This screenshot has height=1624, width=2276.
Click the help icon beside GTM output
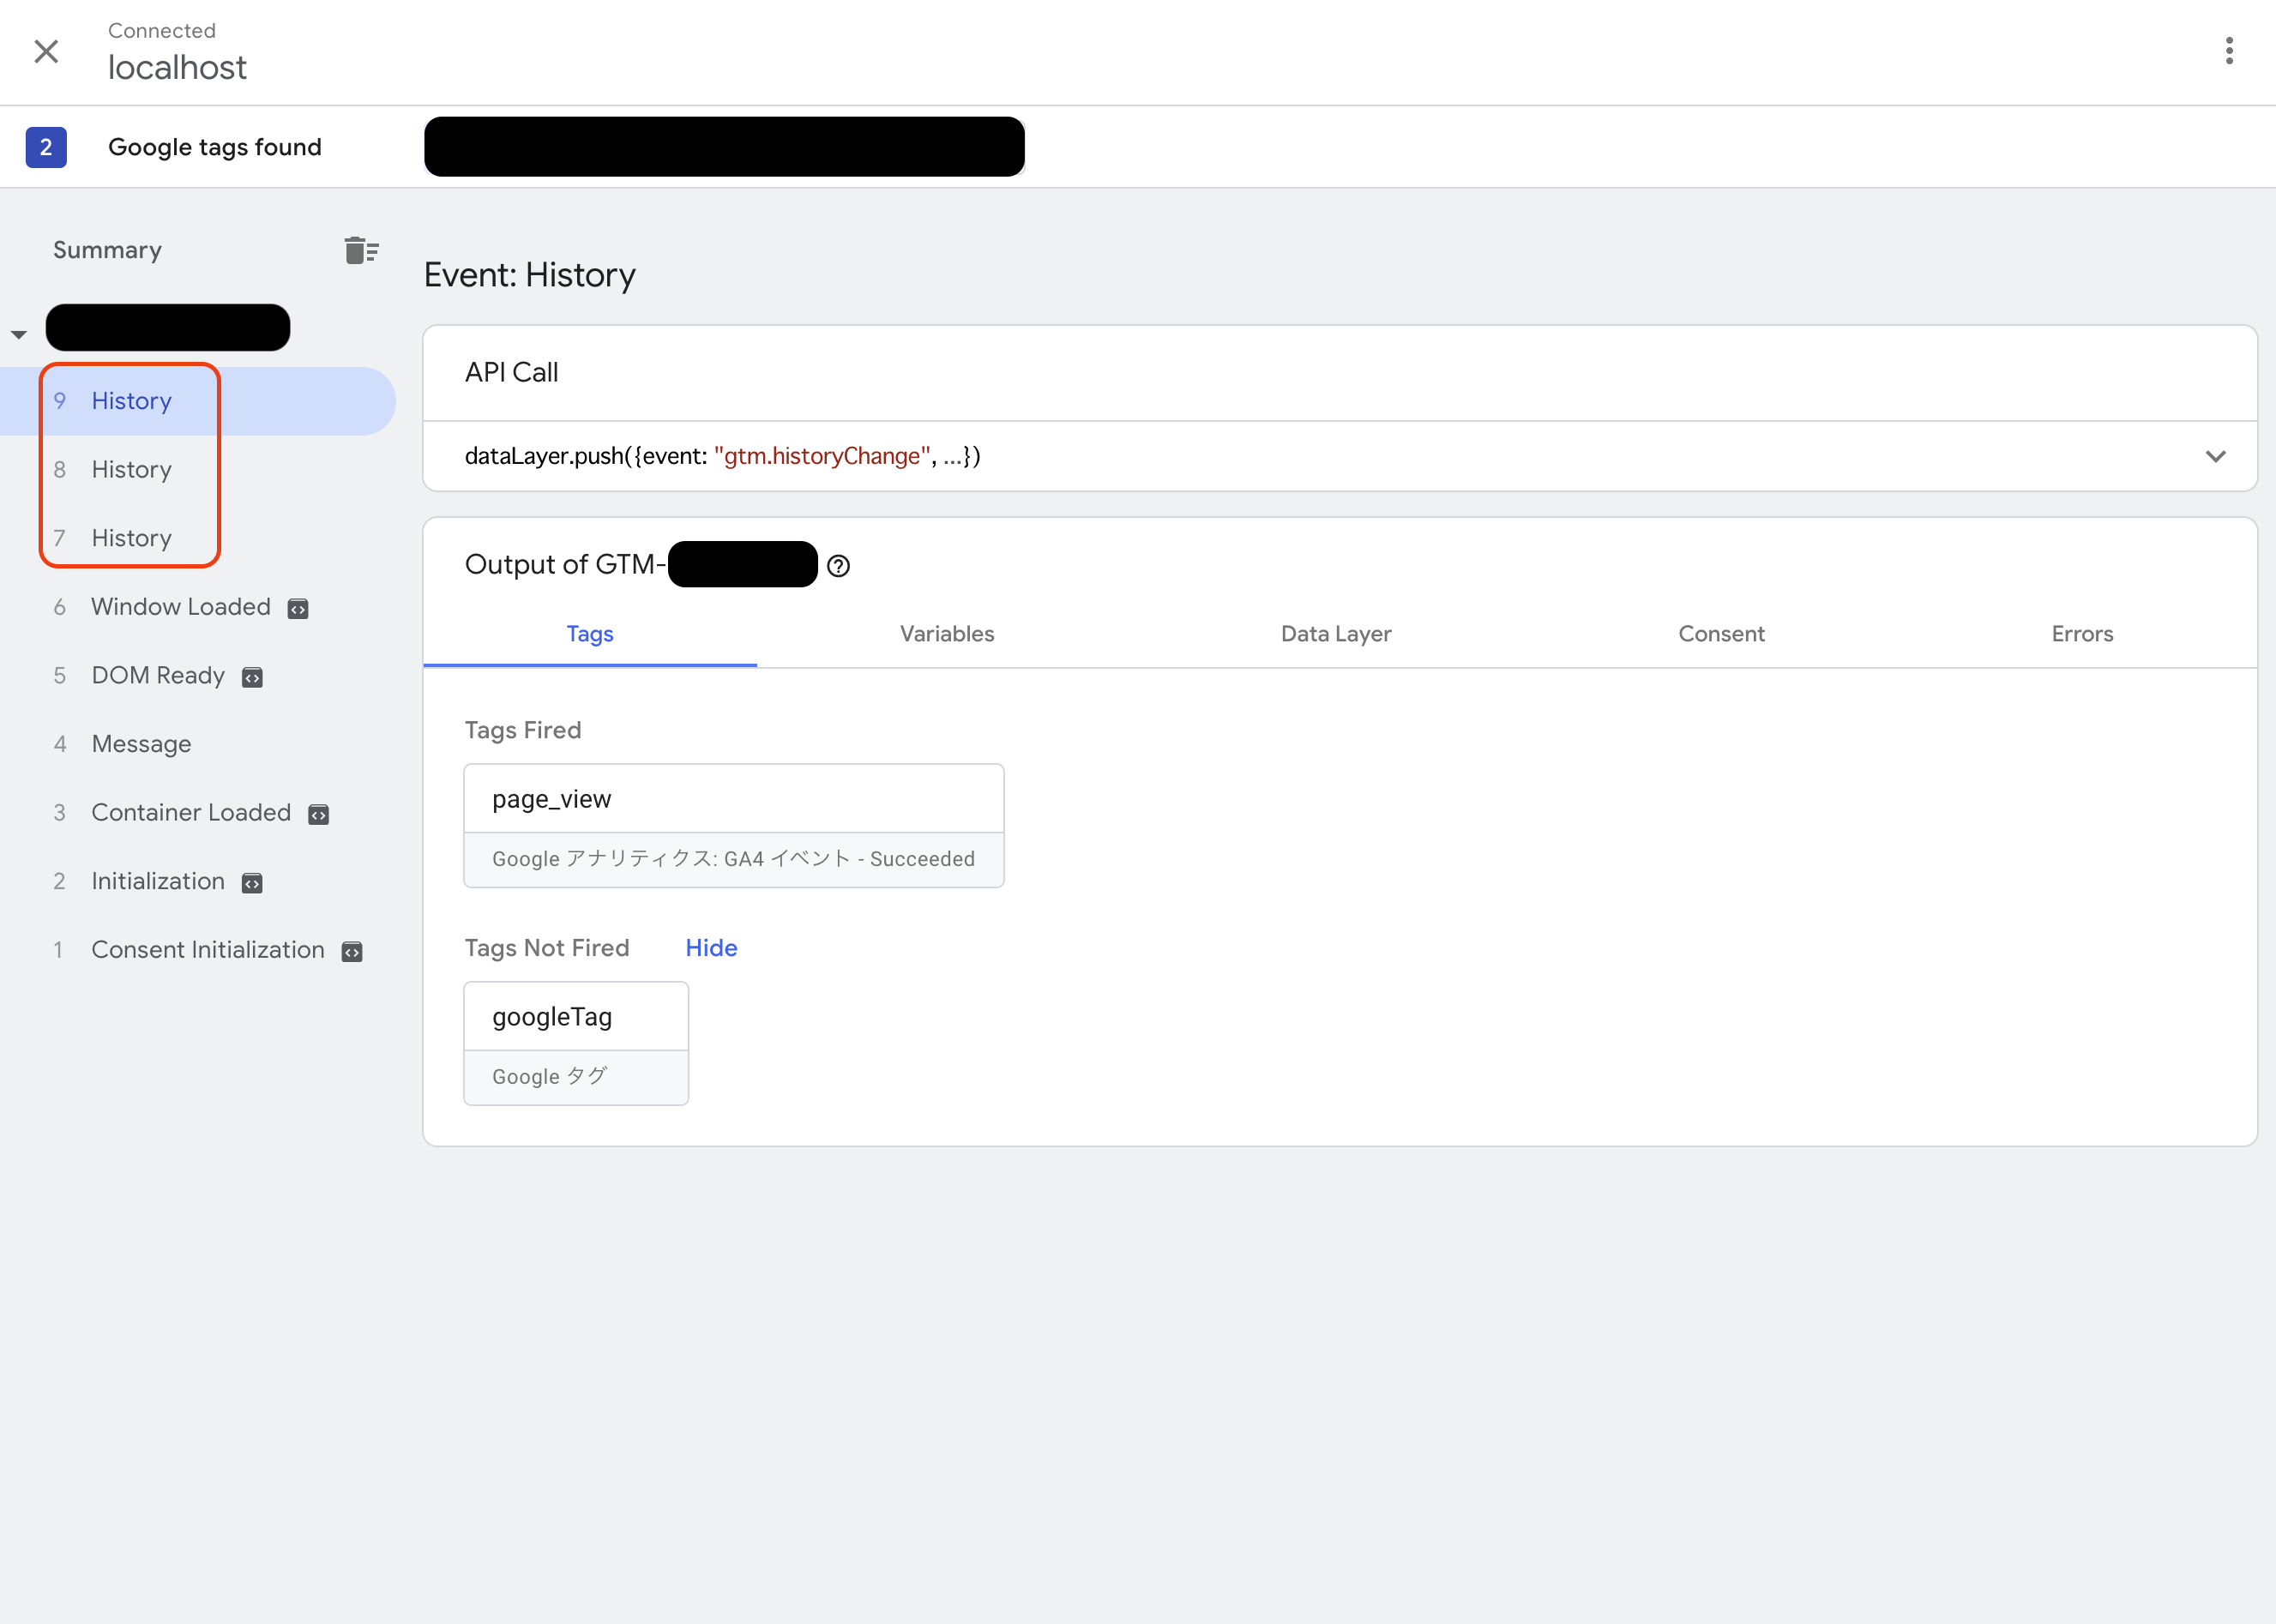coord(838,566)
